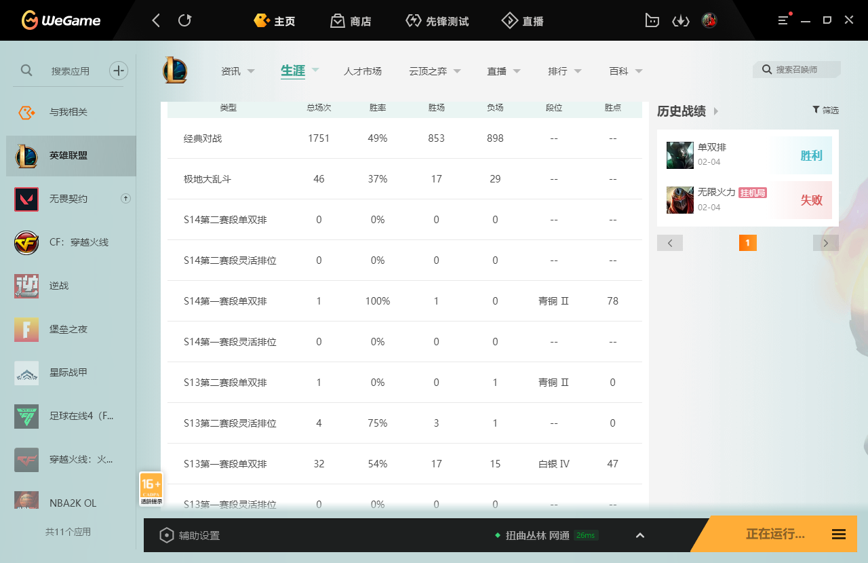Open the folder inbox icon in title bar

pyautogui.click(x=652, y=20)
